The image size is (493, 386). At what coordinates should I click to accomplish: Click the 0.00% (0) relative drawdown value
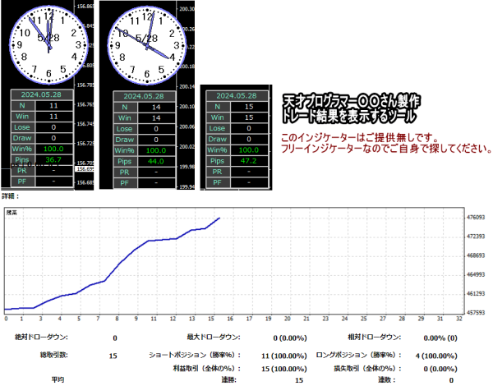pos(440,338)
